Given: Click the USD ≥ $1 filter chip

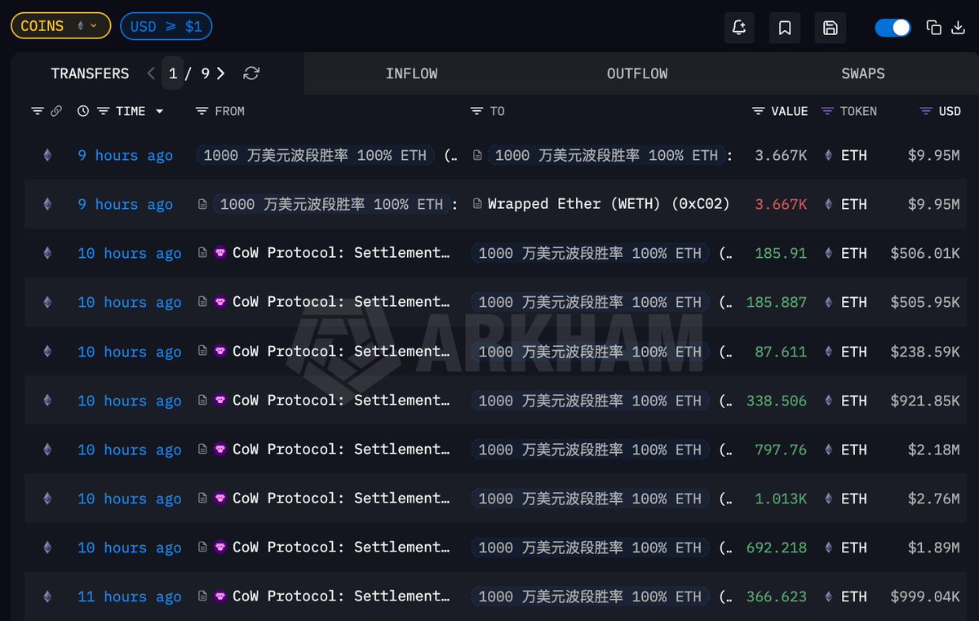Looking at the screenshot, I should [x=166, y=26].
